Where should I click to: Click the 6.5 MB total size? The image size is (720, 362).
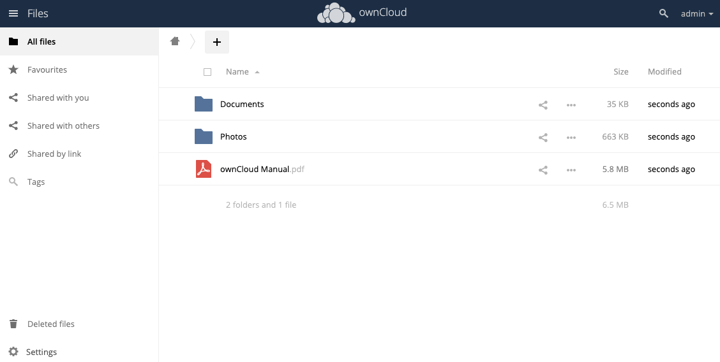[615, 205]
